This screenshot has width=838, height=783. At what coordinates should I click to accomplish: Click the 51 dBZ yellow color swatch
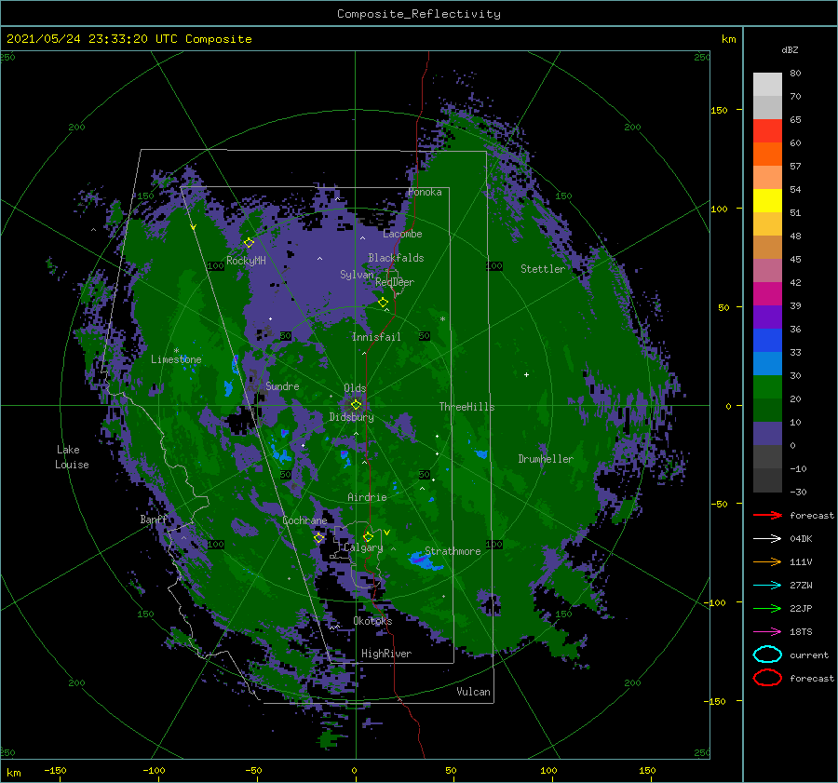tap(767, 200)
